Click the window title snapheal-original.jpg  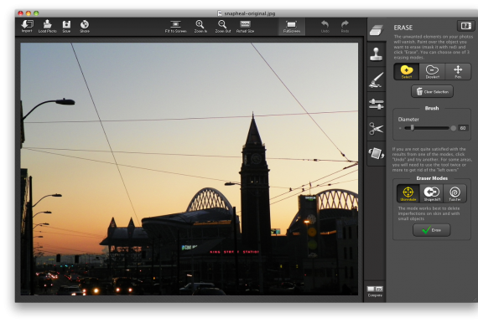point(250,13)
